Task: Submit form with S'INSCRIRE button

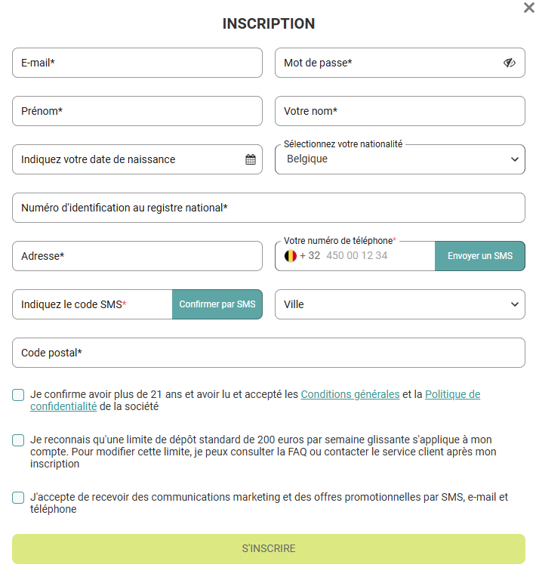Action: click(x=269, y=549)
